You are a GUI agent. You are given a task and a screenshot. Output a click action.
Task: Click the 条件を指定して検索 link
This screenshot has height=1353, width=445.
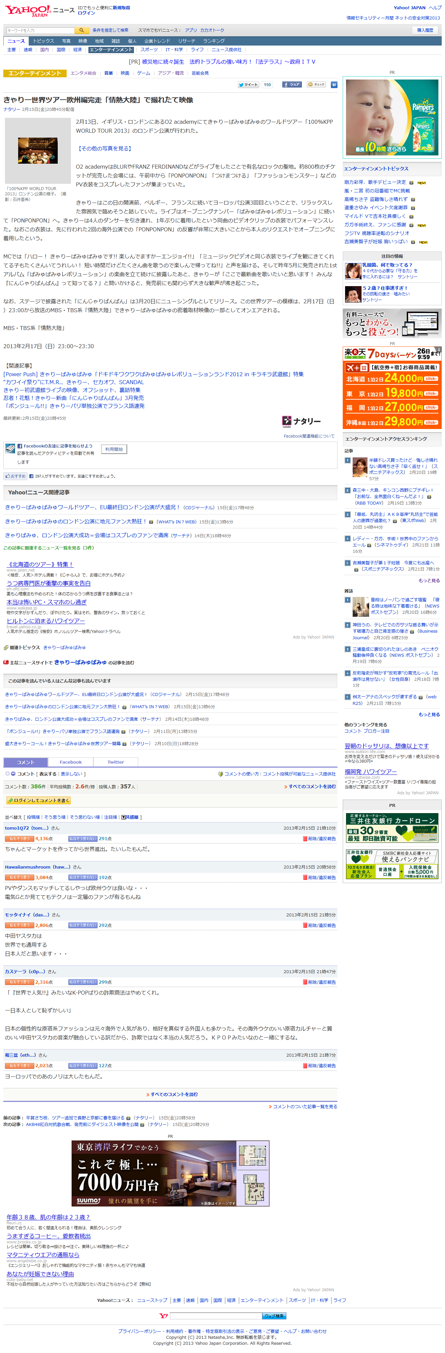pyautogui.click(x=110, y=30)
